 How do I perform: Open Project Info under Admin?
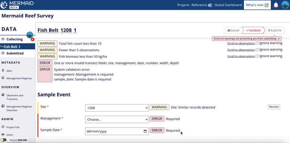13,127
